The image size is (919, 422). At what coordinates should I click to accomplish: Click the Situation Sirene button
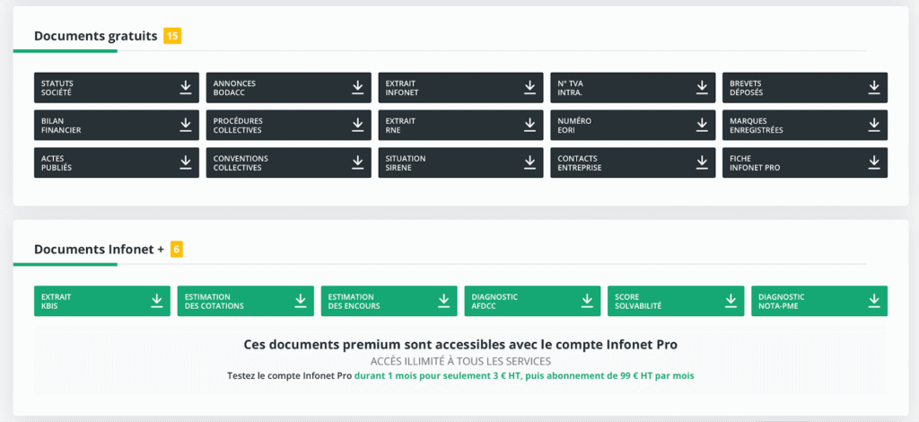(x=459, y=163)
